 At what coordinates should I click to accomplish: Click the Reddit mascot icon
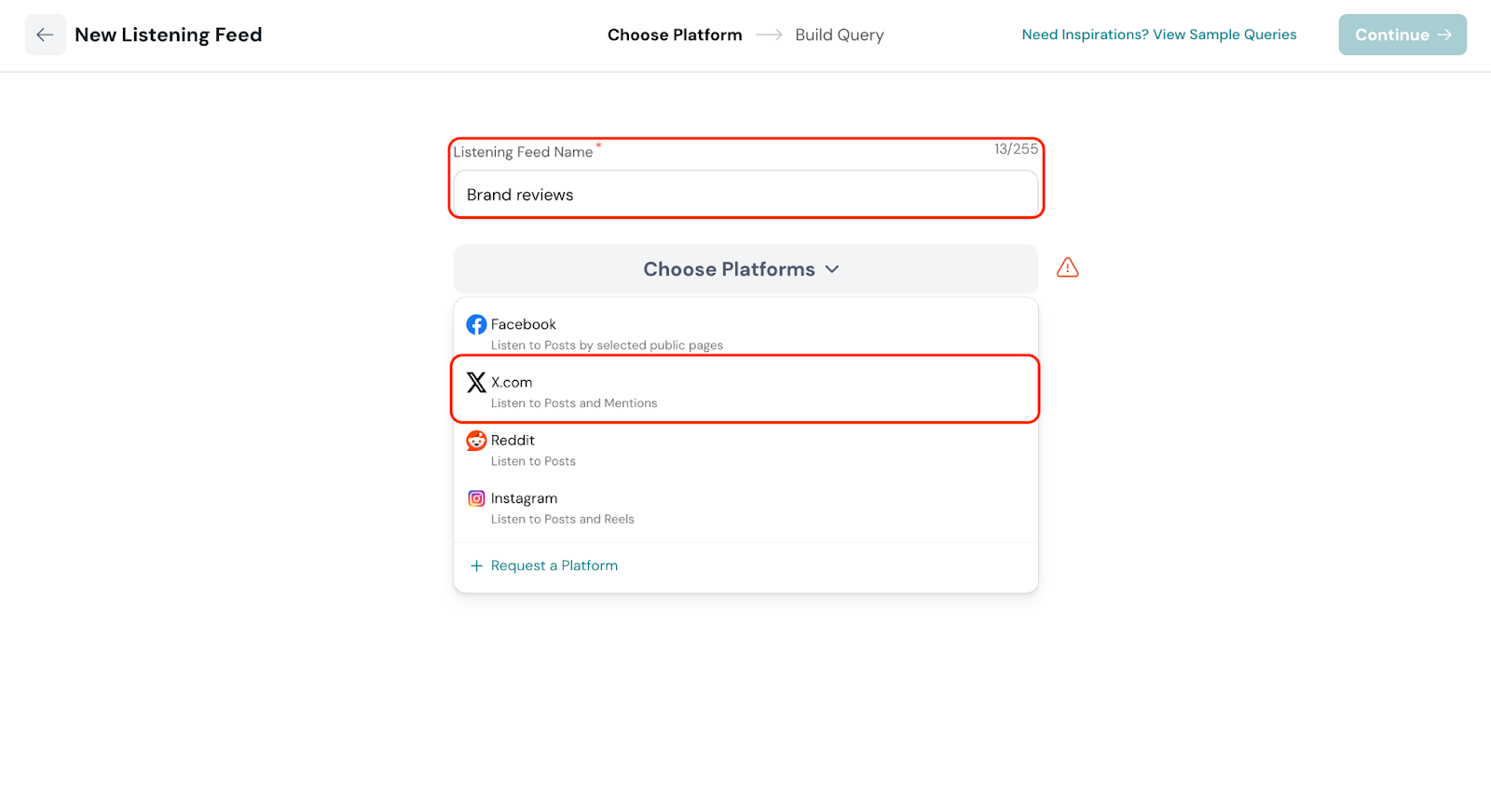tap(476, 441)
